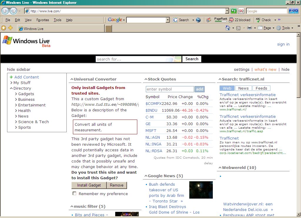
Task: Expand the Science & Tech directory category
Action: pyautogui.click(x=16, y=122)
